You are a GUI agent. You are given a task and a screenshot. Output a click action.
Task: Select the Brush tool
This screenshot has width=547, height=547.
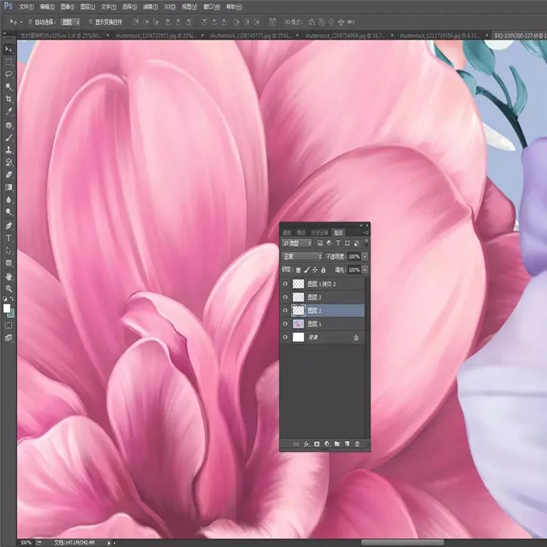pos(9,137)
